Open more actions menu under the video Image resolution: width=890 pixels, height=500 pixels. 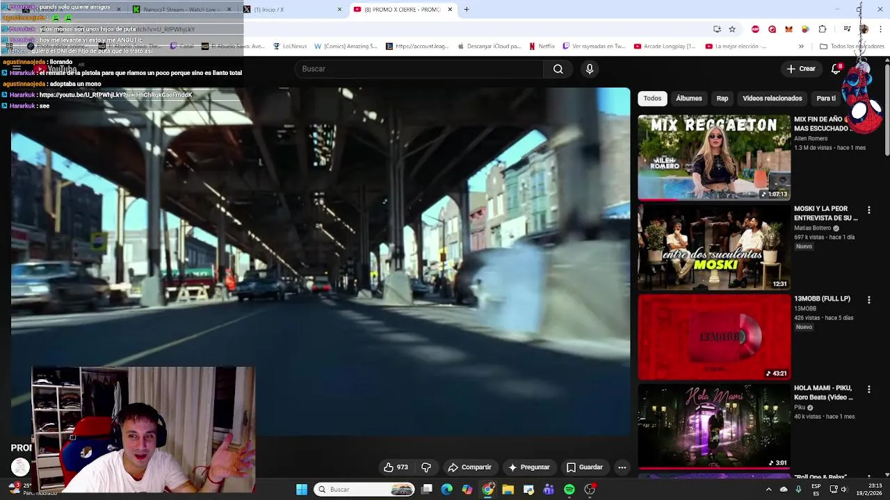tap(622, 467)
